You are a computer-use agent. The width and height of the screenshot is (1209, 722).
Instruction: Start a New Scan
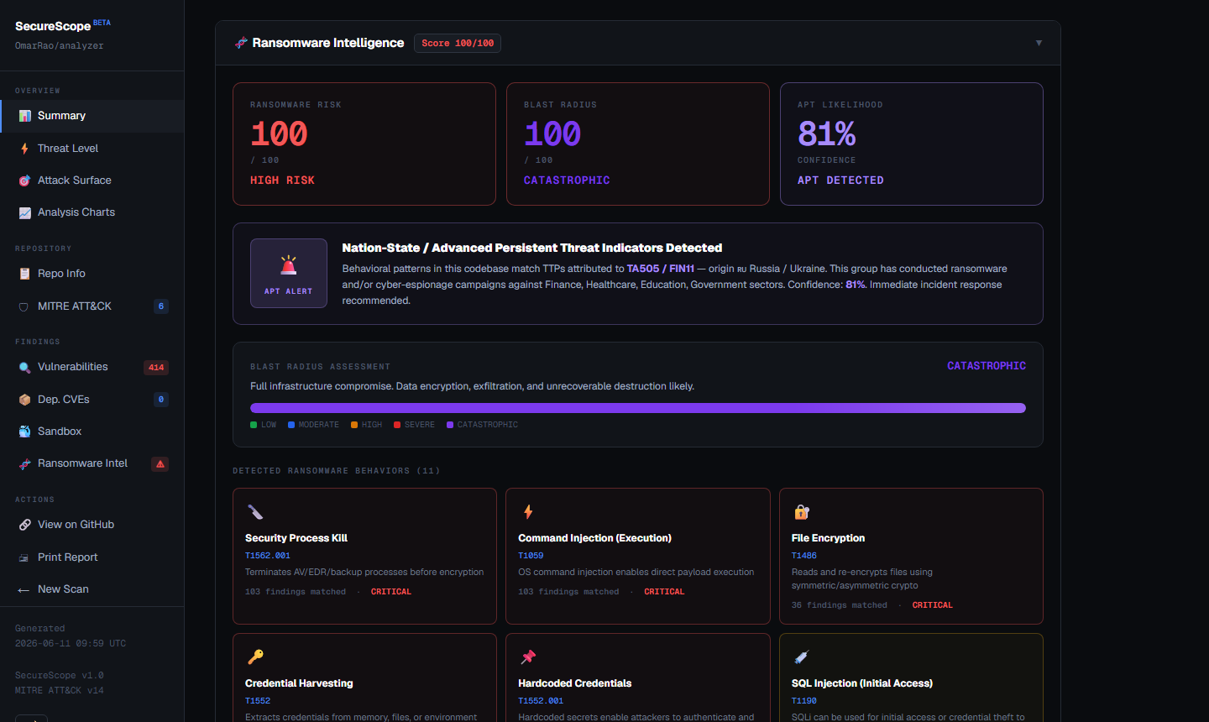[92, 589]
